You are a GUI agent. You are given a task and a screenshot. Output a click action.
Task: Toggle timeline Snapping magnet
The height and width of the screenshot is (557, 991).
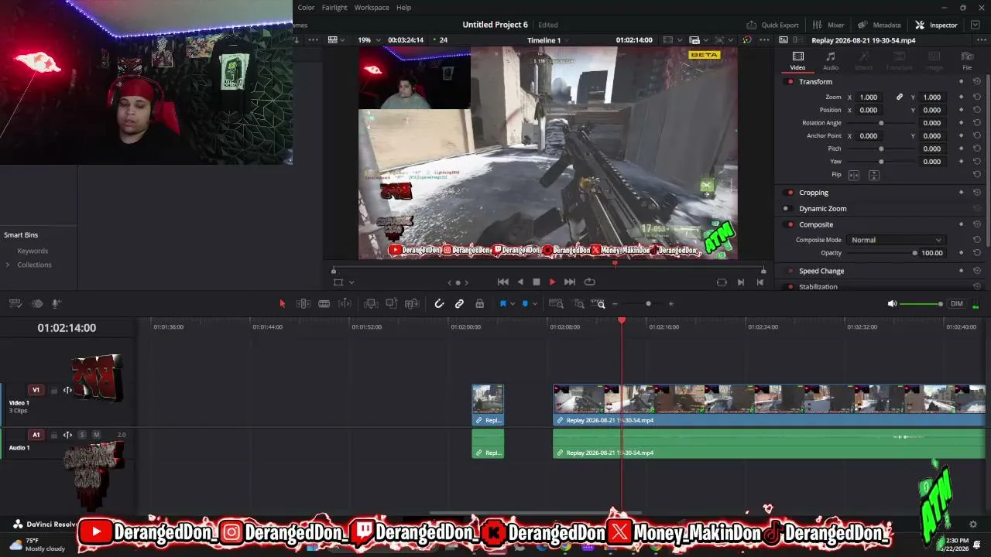pos(439,304)
